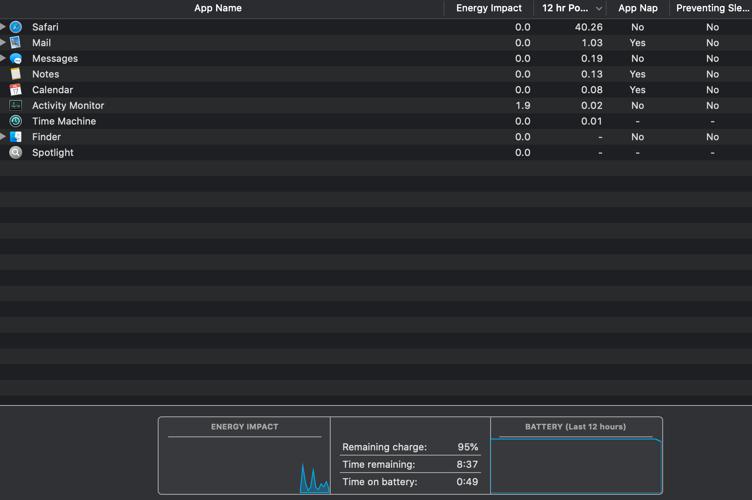Click Notes' 0.13 power value
The height and width of the screenshot is (500, 752).
point(592,74)
